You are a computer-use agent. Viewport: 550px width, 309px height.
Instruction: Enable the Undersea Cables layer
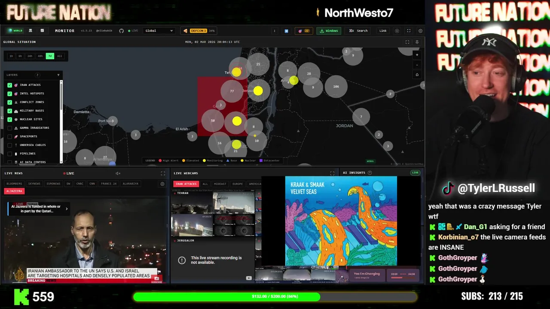point(10,145)
